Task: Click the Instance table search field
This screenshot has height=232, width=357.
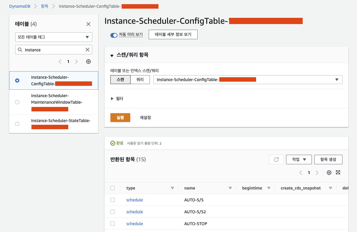Action: coord(54,50)
